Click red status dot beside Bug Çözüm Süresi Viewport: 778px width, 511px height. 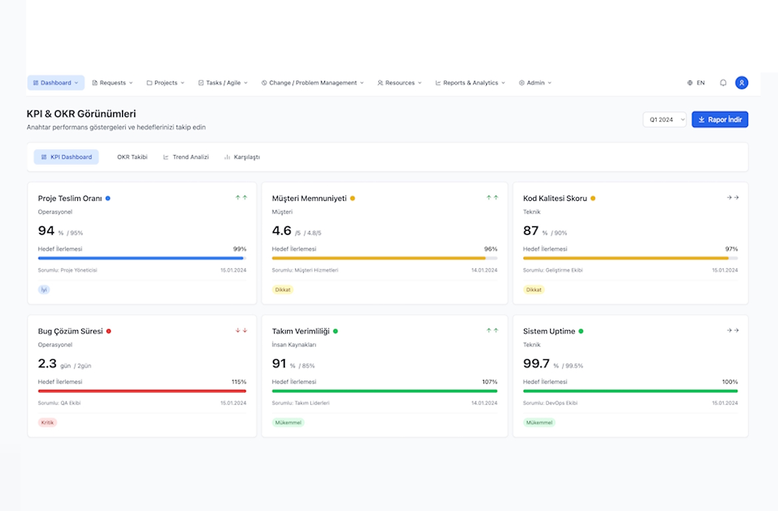click(x=109, y=331)
